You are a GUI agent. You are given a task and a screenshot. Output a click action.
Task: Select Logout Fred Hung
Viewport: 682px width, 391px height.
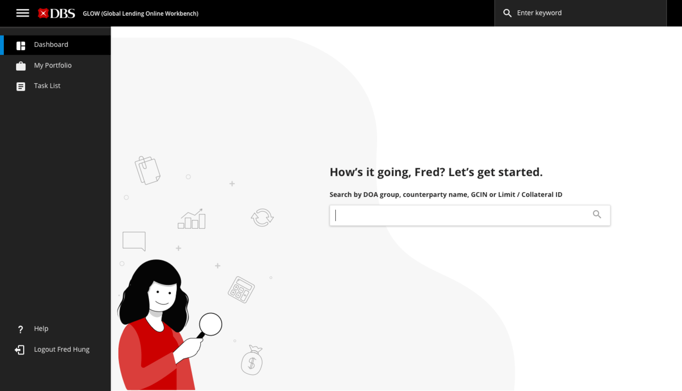click(62, 350)
